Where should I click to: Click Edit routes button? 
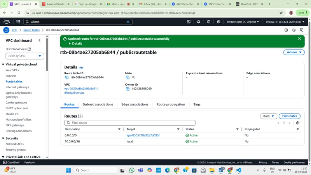290,116
